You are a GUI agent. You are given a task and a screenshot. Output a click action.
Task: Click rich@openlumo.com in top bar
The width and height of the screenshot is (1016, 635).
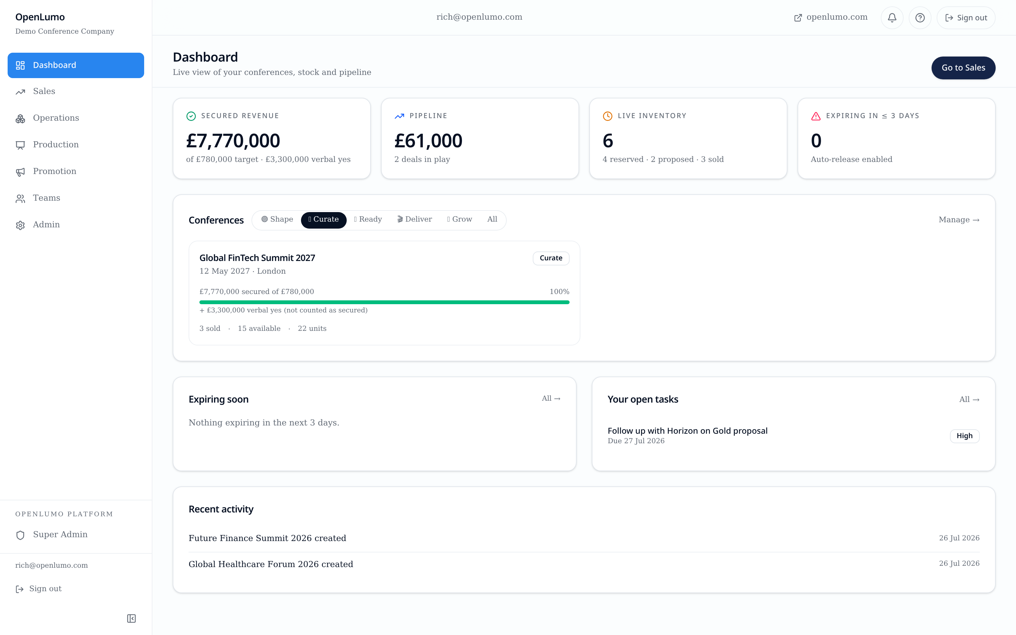coord(479,17)
